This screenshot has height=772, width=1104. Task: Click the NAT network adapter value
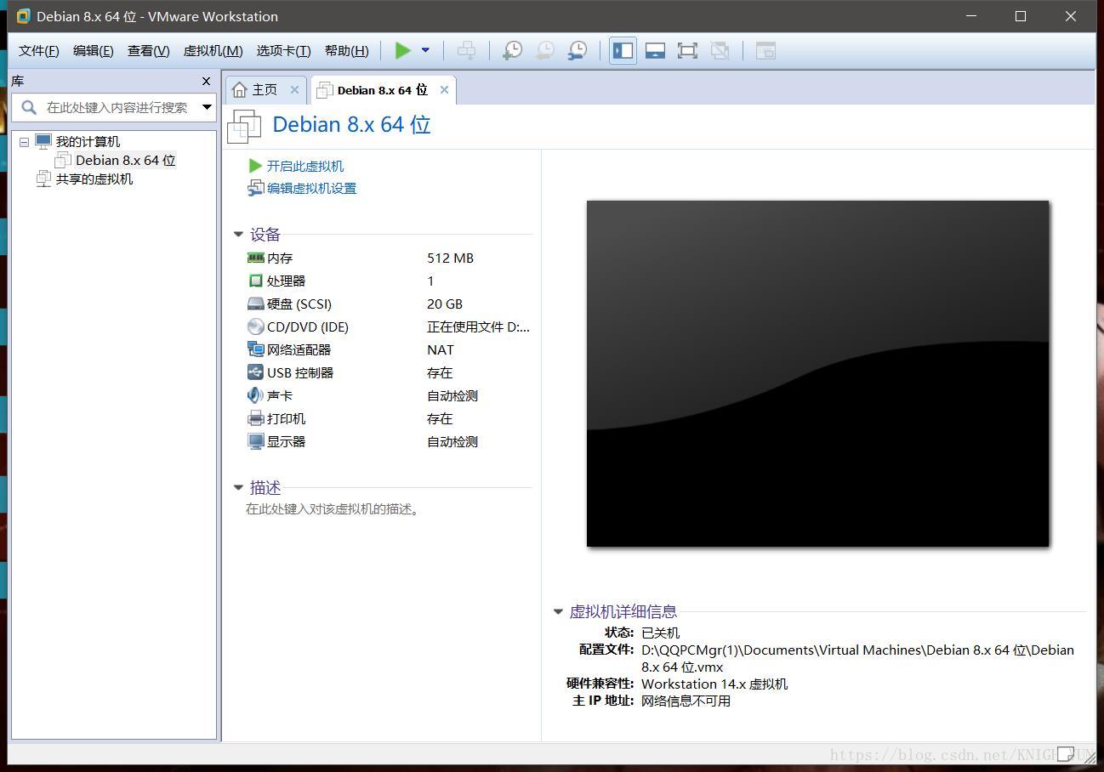tap(441, 349)
